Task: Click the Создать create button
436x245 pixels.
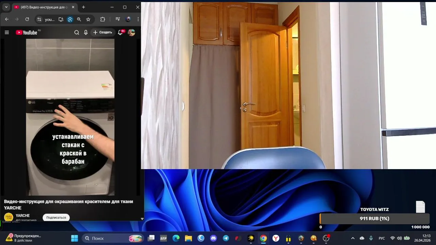Action: point(103,32)
